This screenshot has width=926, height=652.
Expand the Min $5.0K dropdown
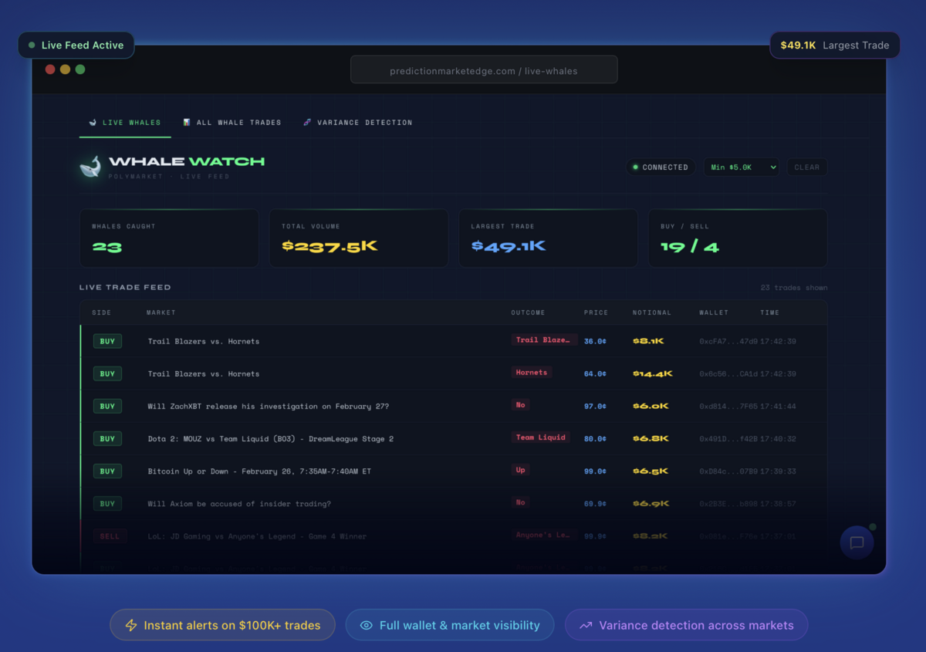[x=742, y=167]
